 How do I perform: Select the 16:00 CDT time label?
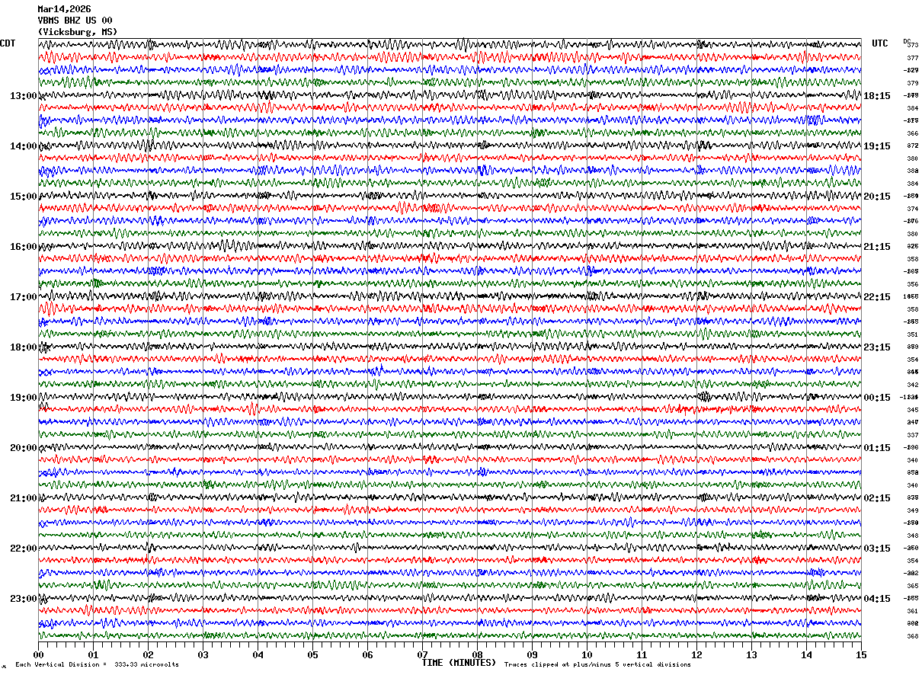tap(24, 247)
